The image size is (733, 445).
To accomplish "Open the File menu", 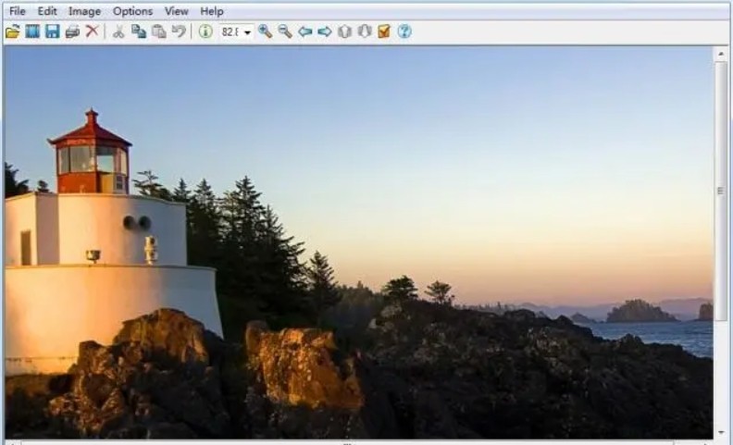I will point(18,11).
